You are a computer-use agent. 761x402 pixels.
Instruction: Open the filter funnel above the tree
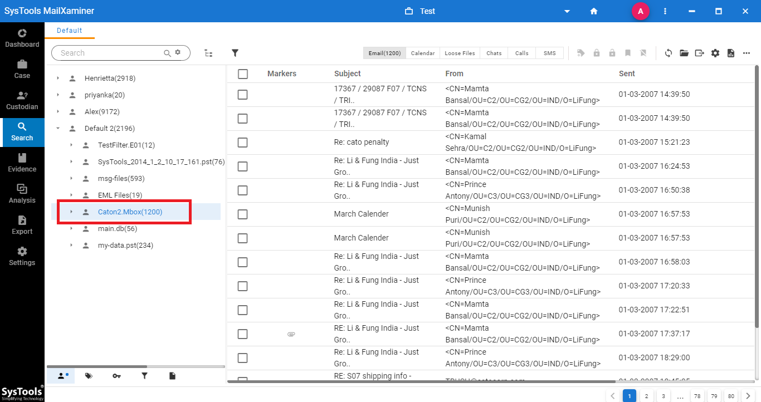[235, 53]
